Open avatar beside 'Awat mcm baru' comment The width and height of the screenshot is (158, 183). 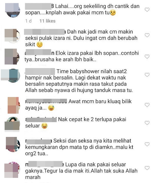click(14, 105)
